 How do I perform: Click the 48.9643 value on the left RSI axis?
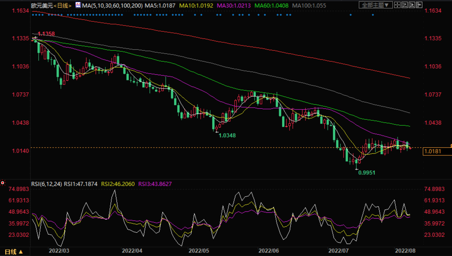coord(19,212)
